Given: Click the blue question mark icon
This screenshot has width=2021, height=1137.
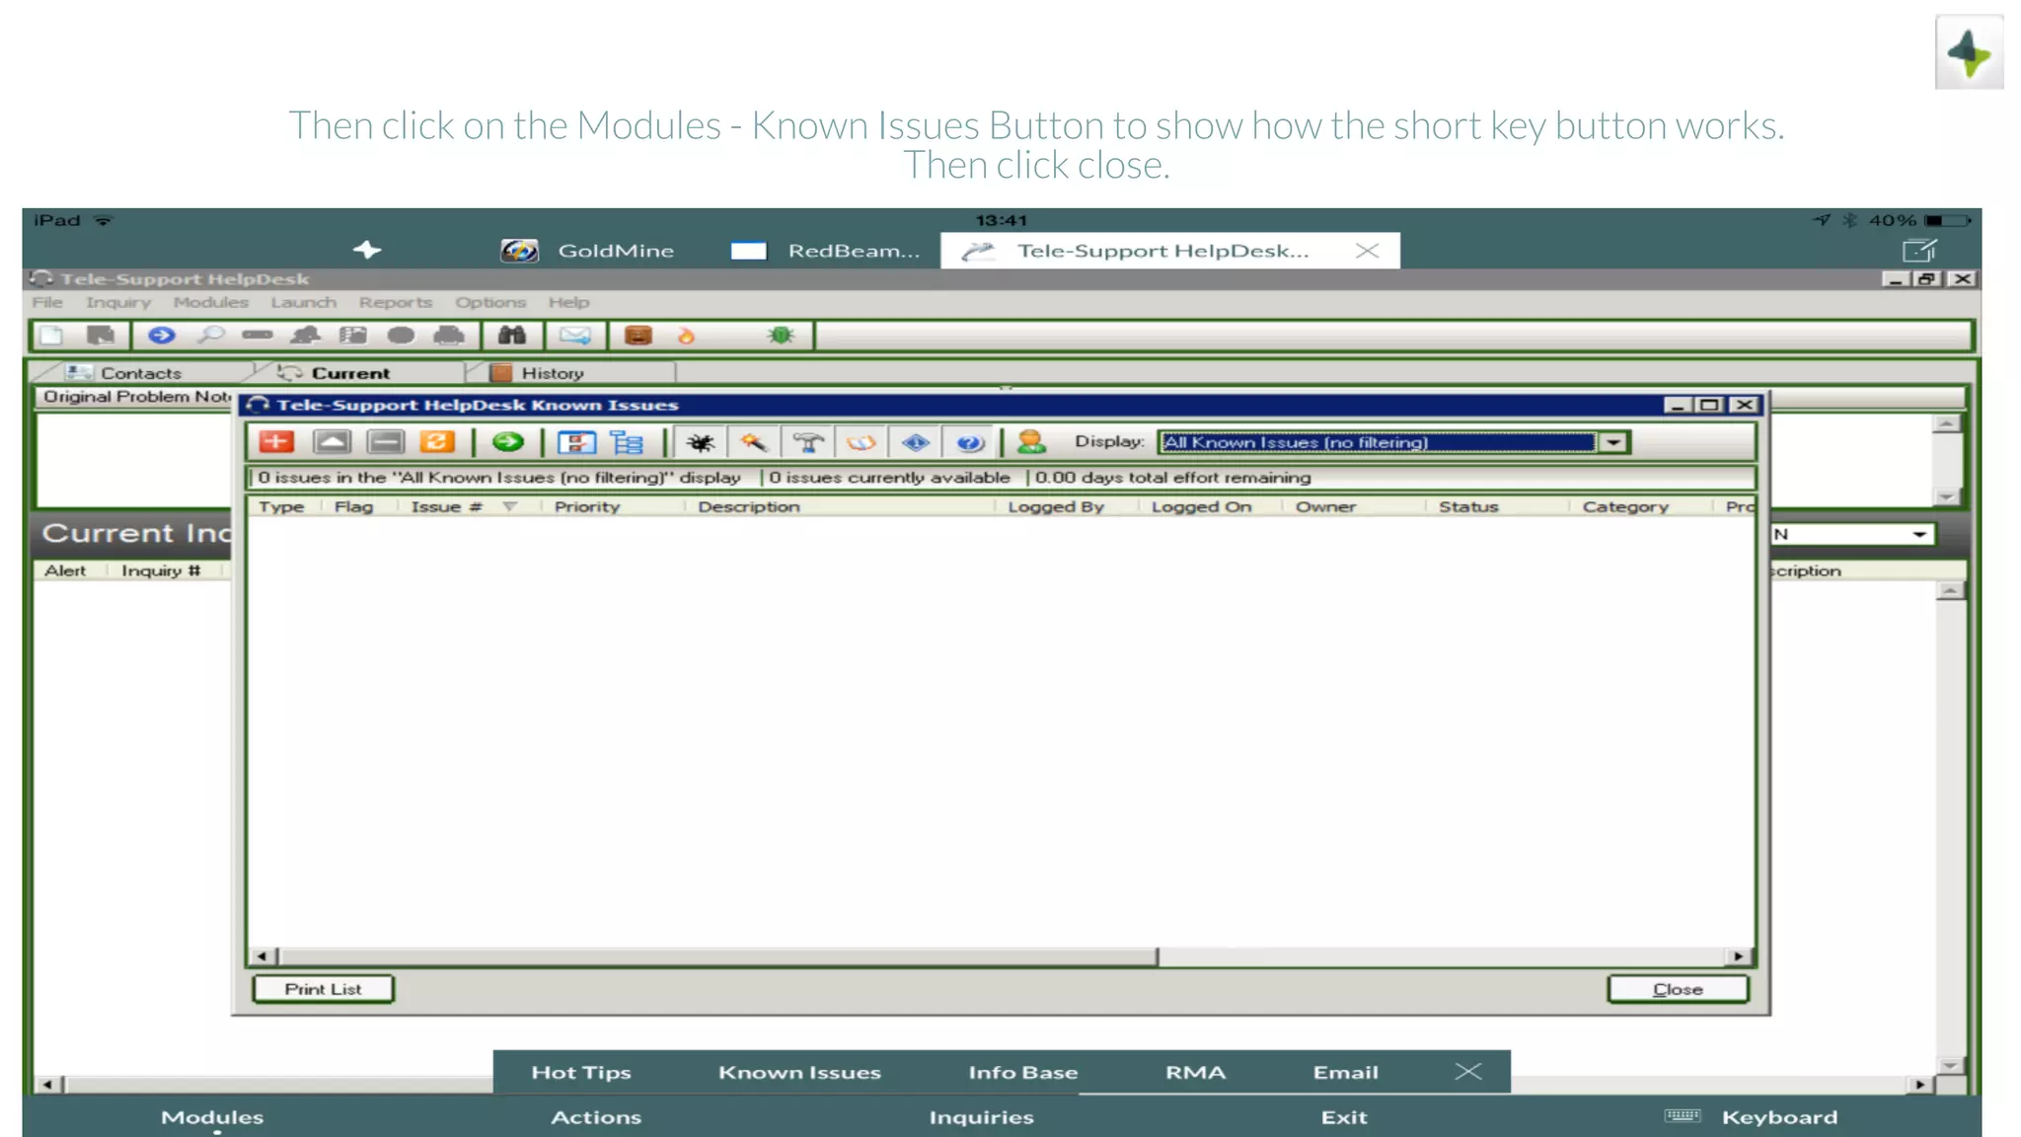Looking at the screenshot, I should (x=970, y=442).
